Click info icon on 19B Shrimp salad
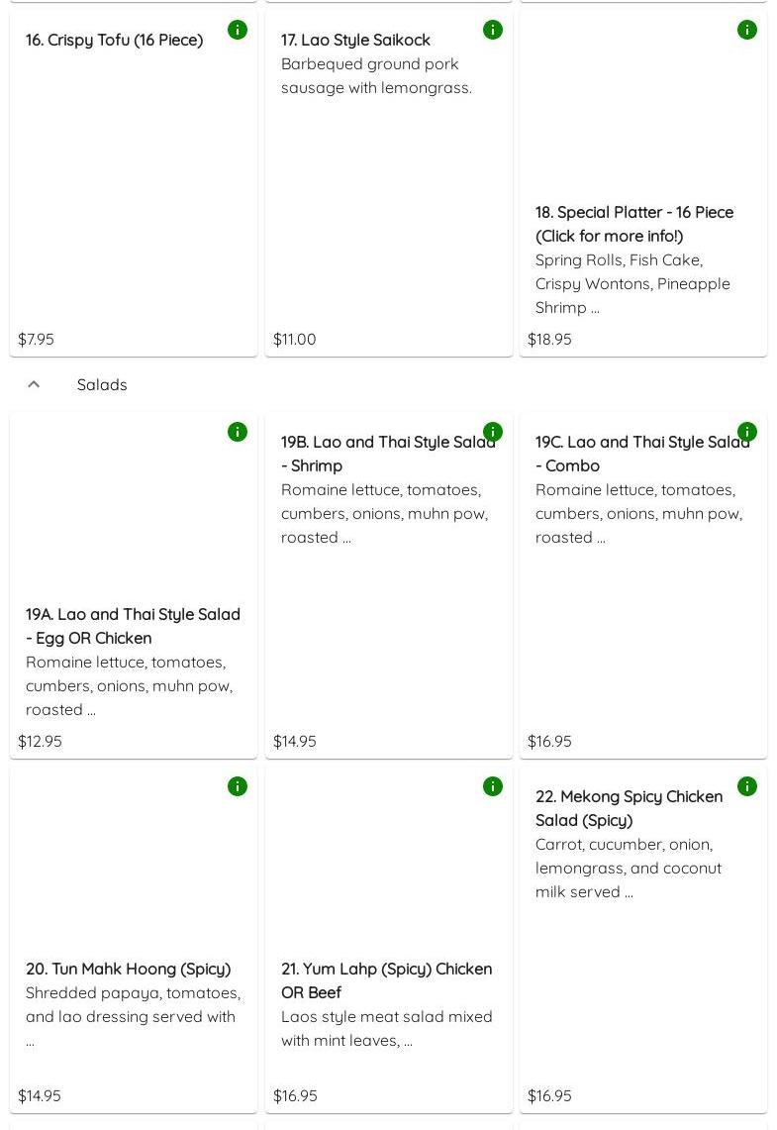The width and height of the screenshot is (777, 1130). [x=492, y=432]
